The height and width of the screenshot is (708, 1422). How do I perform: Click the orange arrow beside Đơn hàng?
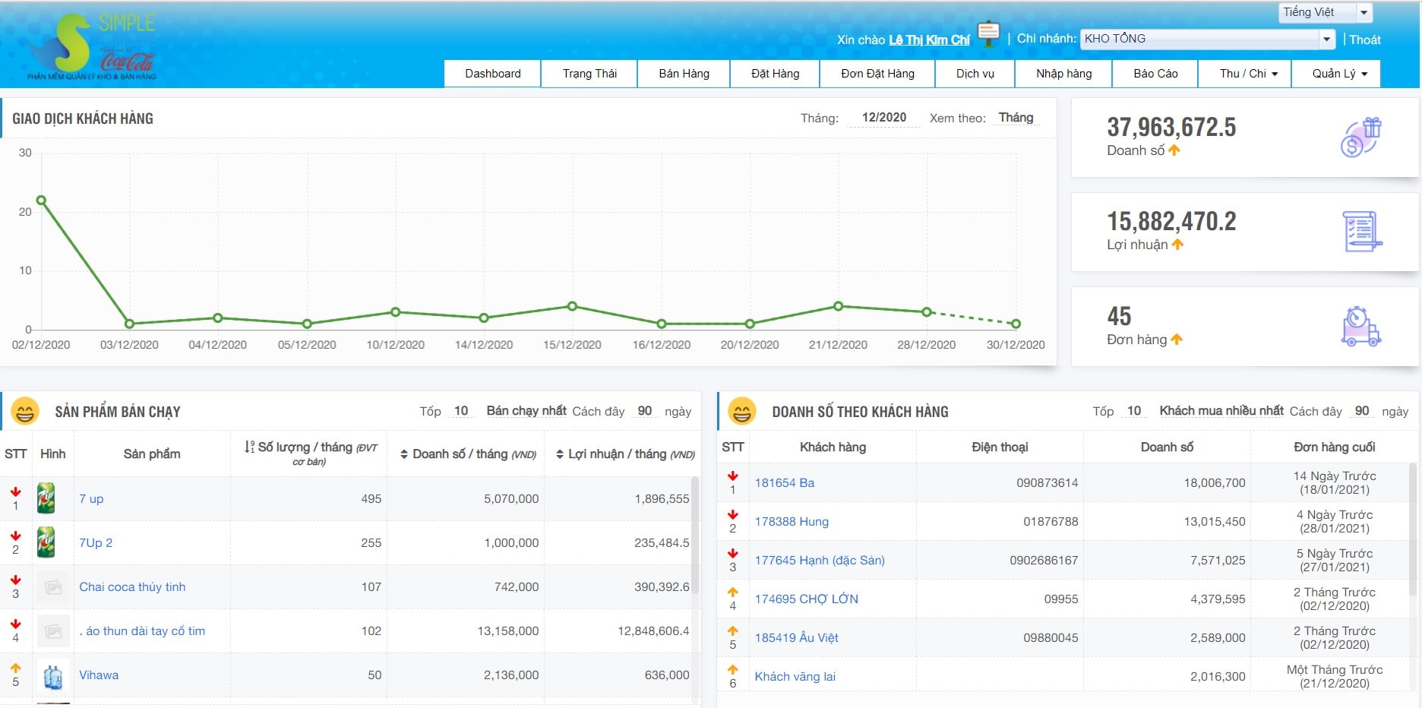click(1177, 340)
